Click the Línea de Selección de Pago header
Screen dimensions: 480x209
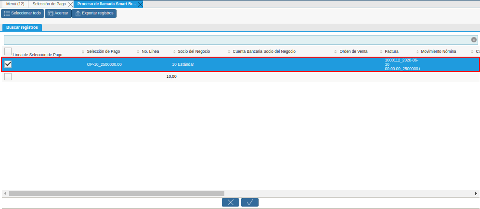(38, 55)
